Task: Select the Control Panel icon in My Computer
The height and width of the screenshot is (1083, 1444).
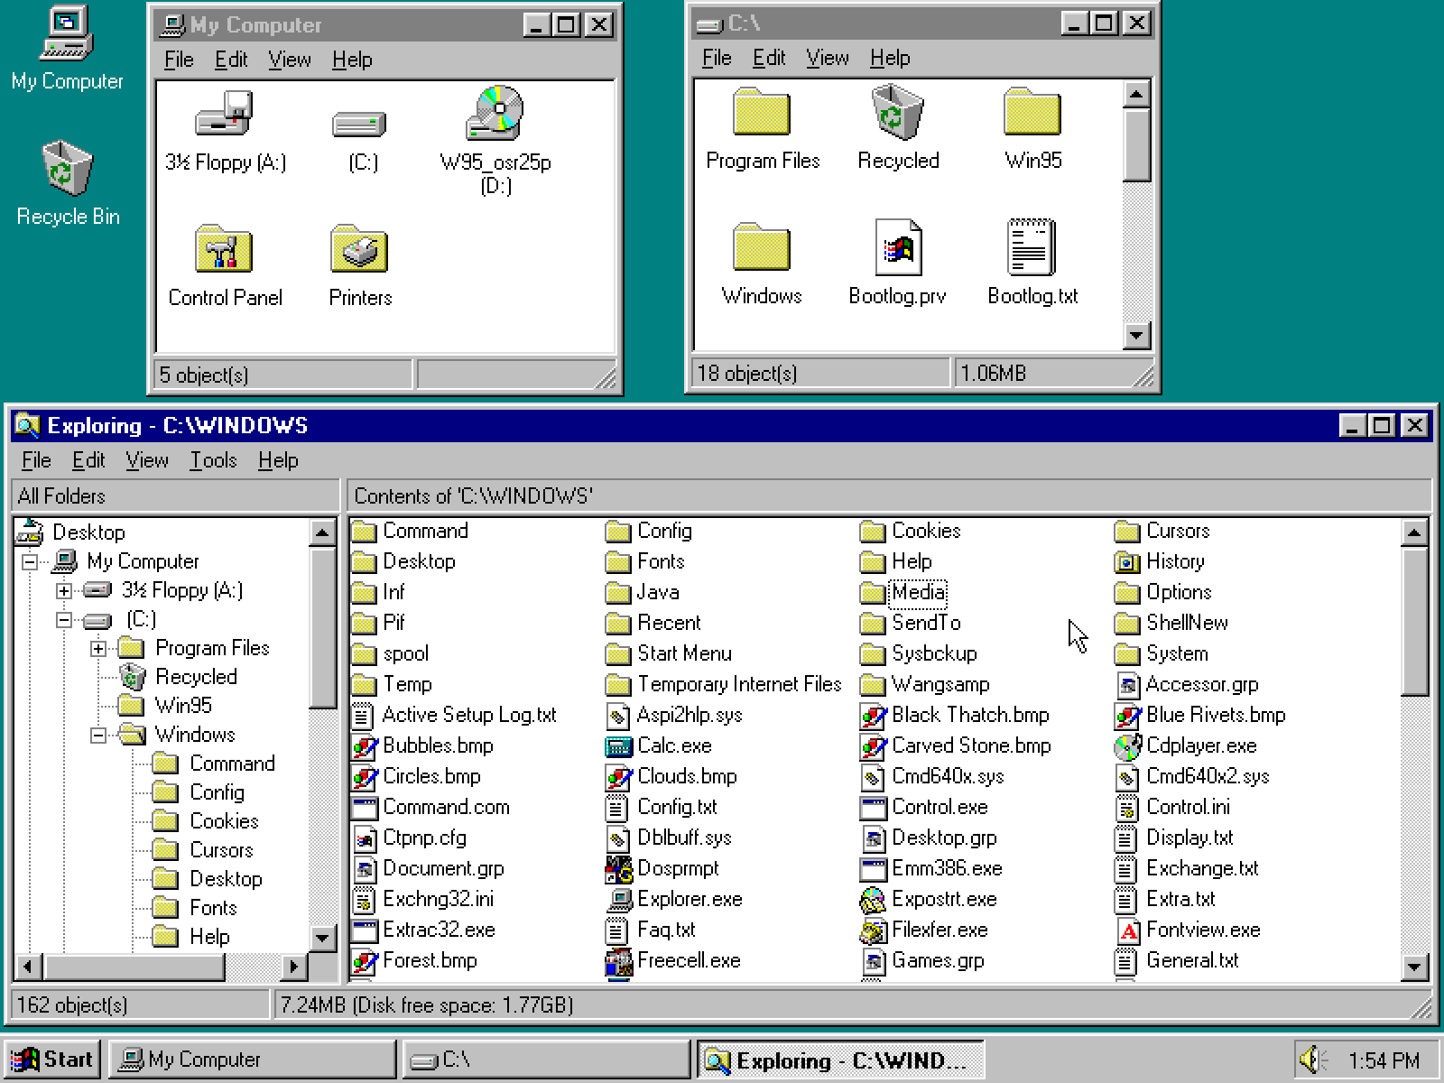Action: click(x=223, y=250)
